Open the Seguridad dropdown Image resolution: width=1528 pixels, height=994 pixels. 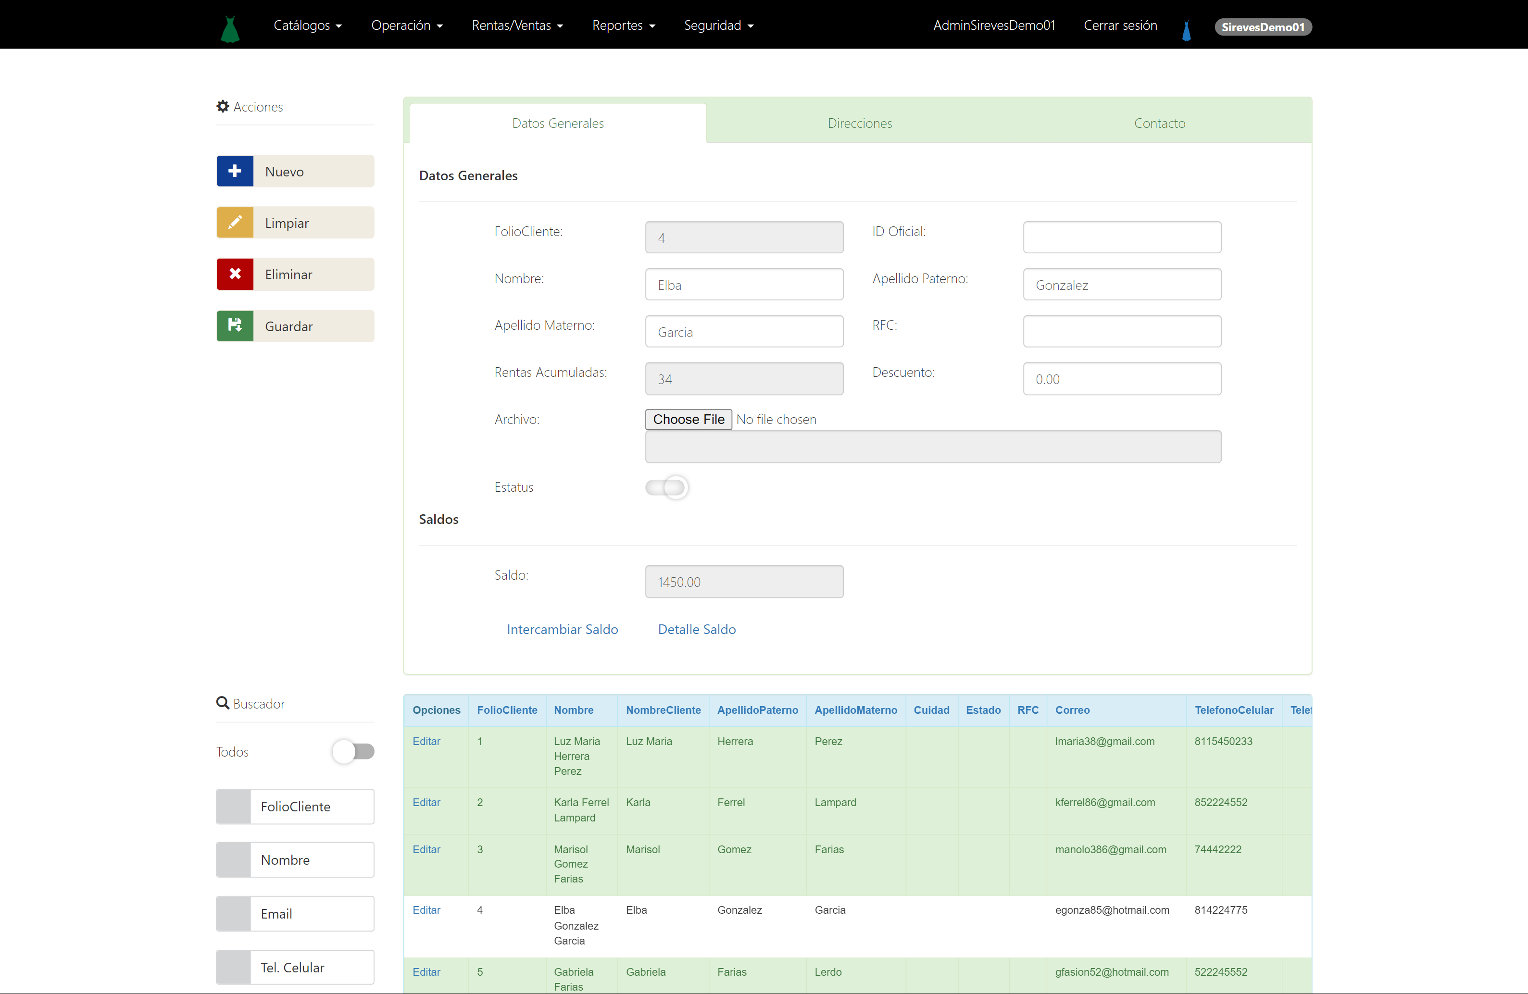tap(718, 25)
